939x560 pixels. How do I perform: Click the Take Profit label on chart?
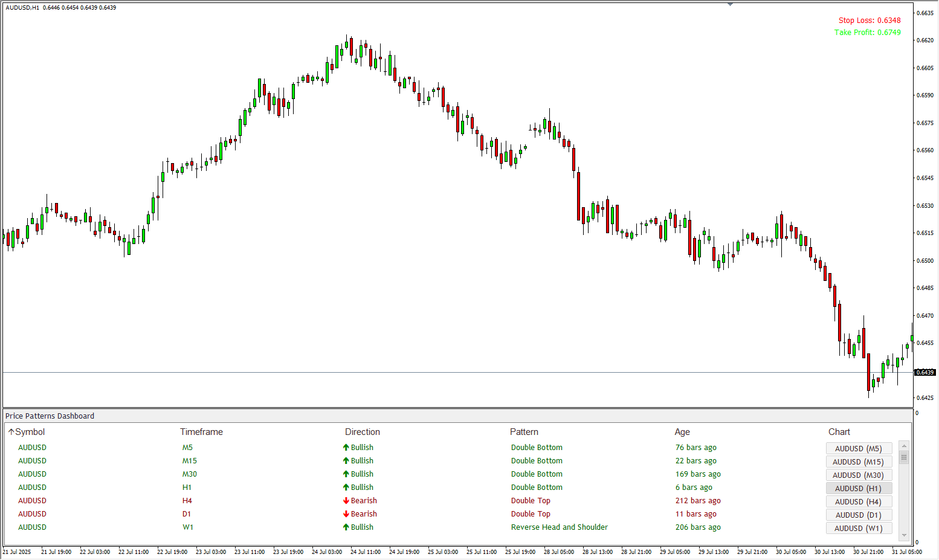click(x=867, y=33)
